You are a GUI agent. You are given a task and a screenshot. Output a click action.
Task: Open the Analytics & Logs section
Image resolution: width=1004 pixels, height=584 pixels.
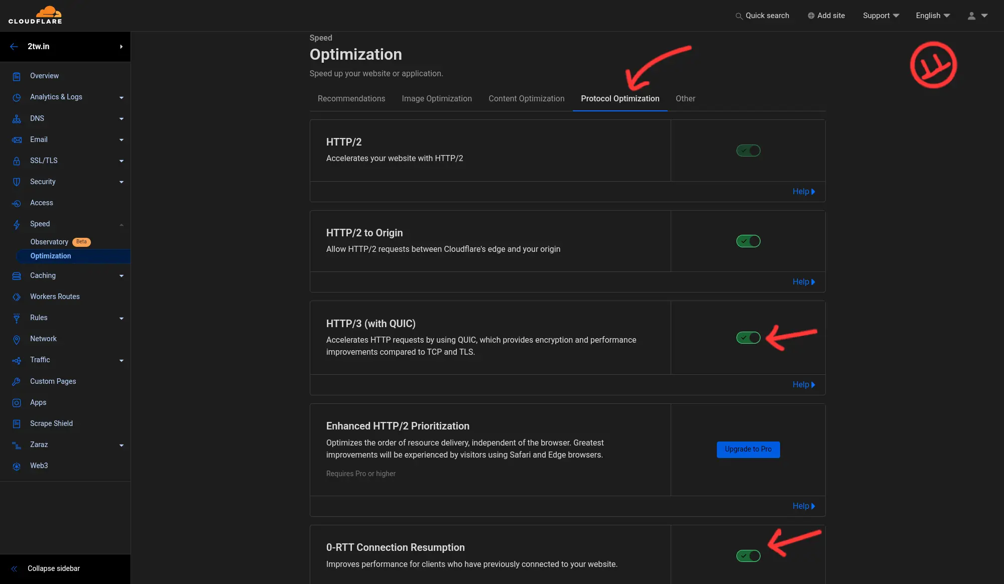[x=67, y=97]
